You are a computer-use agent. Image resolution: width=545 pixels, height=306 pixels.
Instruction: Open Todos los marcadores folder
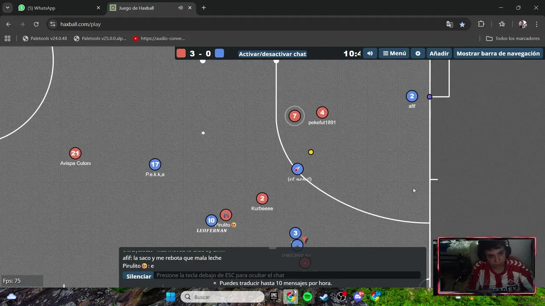[513, 38]
